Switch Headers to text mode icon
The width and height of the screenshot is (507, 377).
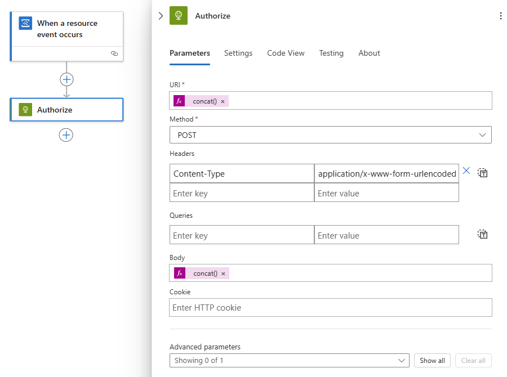point(482,173)
